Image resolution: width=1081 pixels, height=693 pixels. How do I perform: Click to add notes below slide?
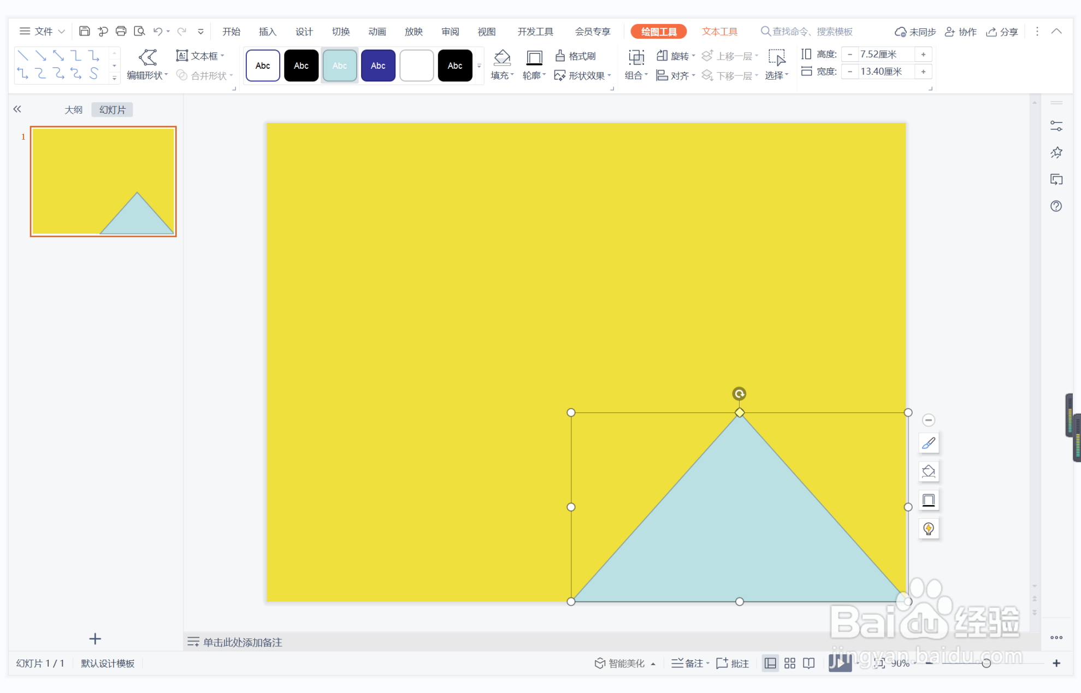coord(243,642)
